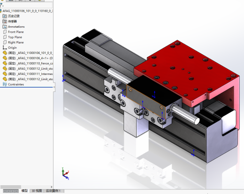244x194 pixels.
Task: Select the Front Plane item
Action: coord(13,32)
